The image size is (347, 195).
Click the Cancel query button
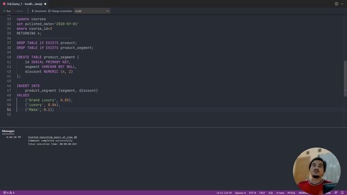18,11
